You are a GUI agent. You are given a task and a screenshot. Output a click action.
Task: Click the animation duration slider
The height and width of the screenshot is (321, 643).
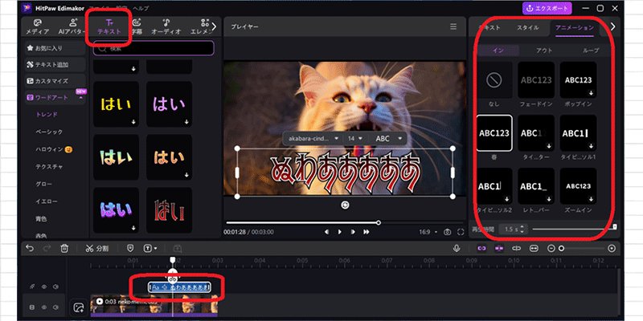[574, 229]
